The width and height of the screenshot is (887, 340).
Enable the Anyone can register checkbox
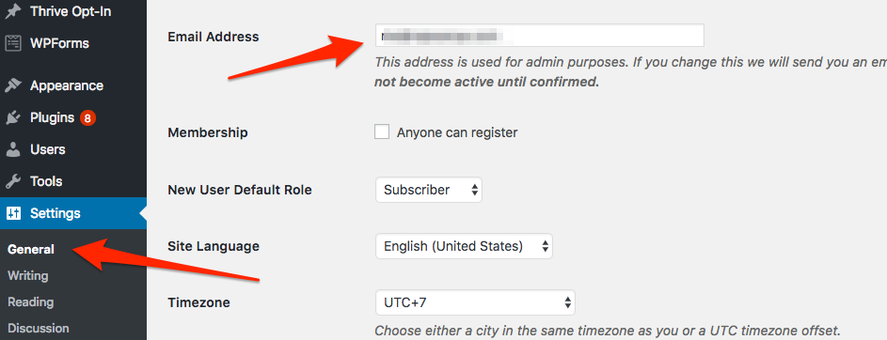click(x=382, y=132)
